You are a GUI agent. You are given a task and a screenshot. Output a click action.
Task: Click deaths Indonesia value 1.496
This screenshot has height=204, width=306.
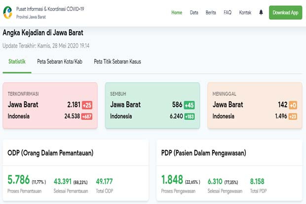(x=281, y=116)
